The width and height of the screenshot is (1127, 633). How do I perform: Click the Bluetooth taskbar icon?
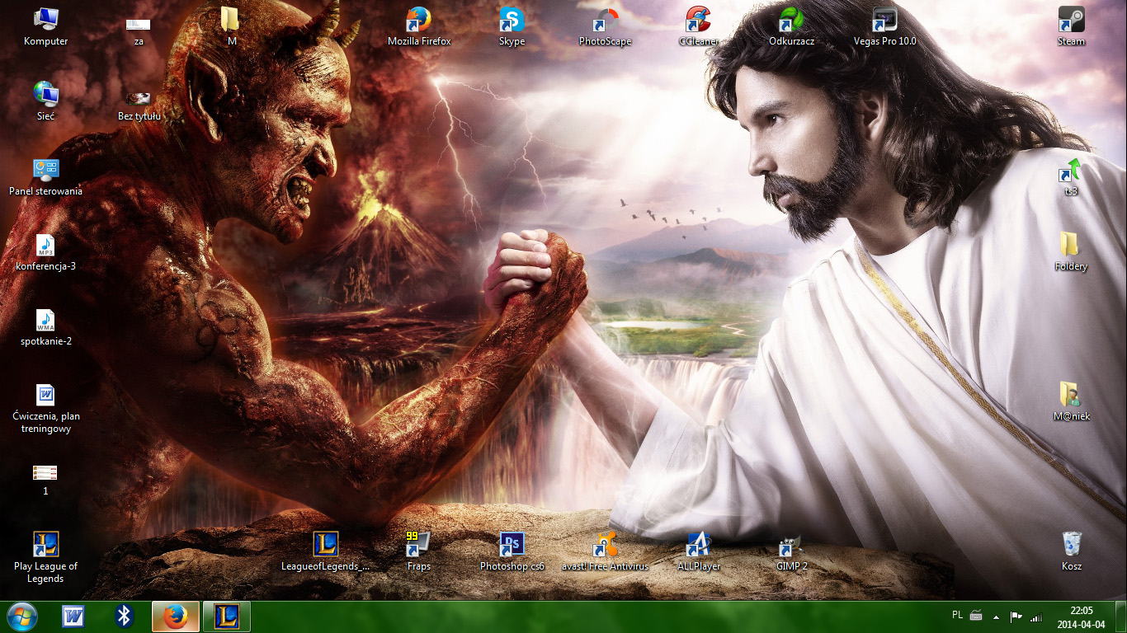point(125,617)
